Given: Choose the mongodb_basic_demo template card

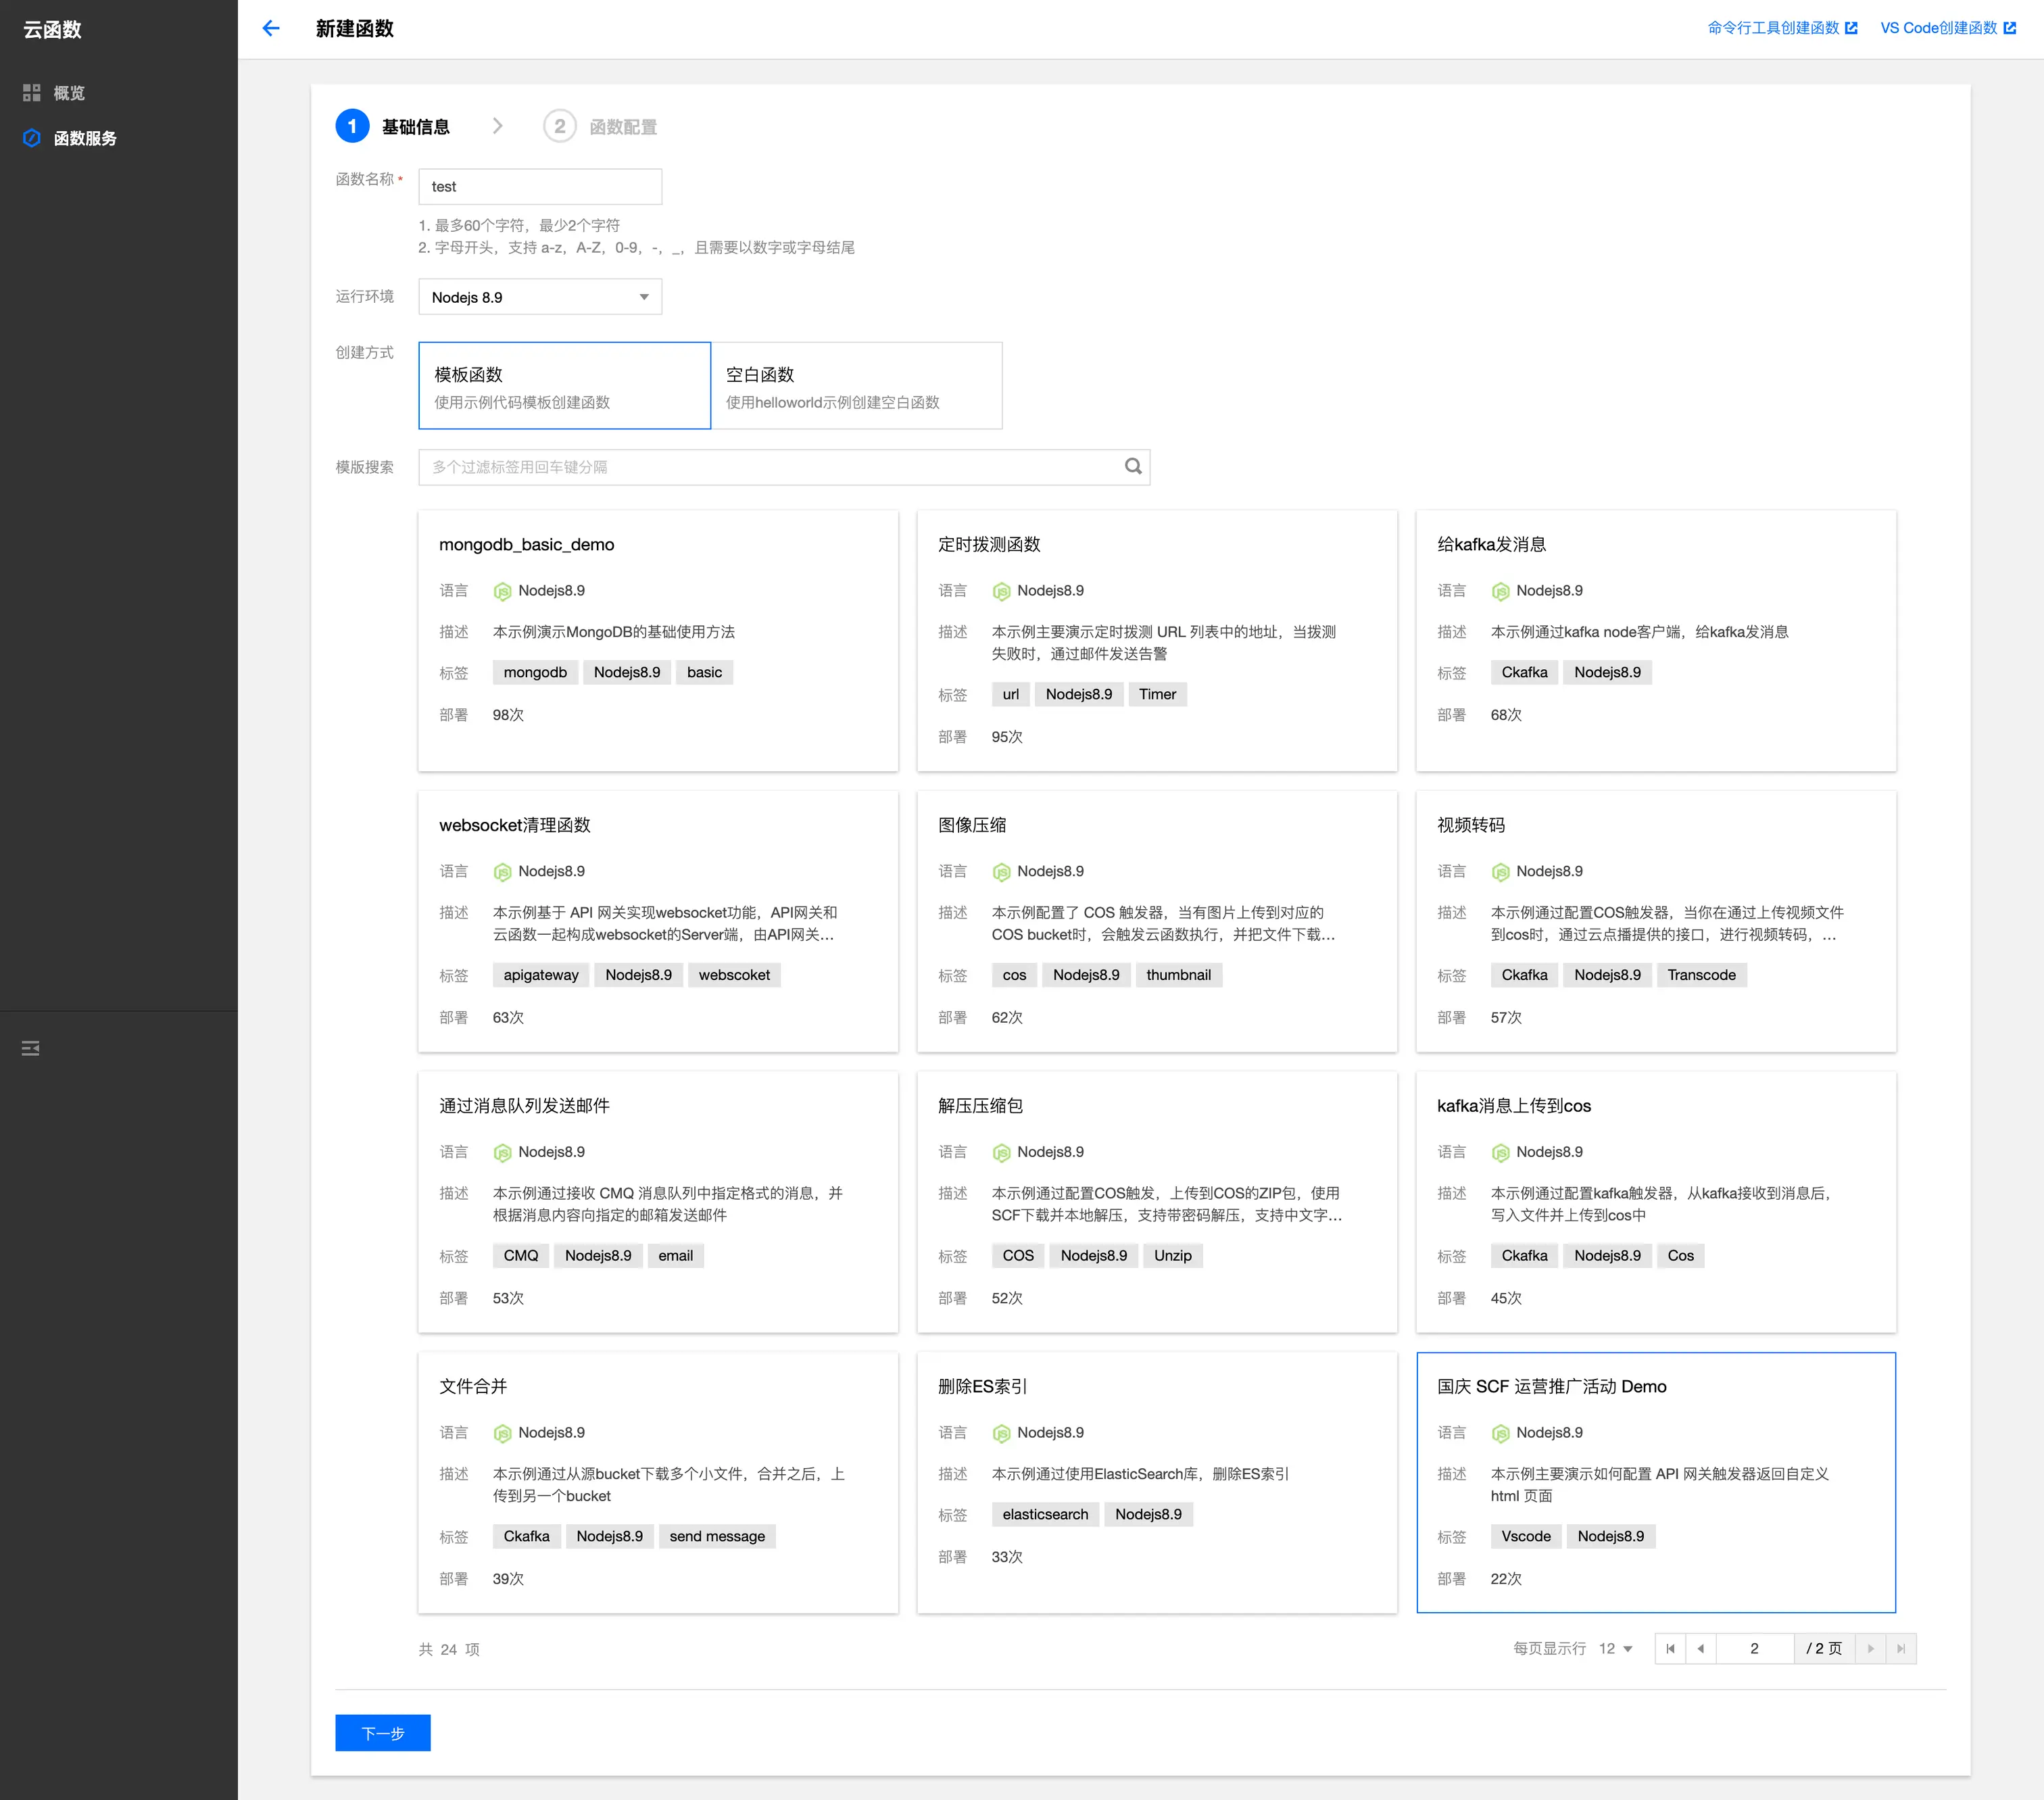Looking at the screenshot, I should coord(658,640).
